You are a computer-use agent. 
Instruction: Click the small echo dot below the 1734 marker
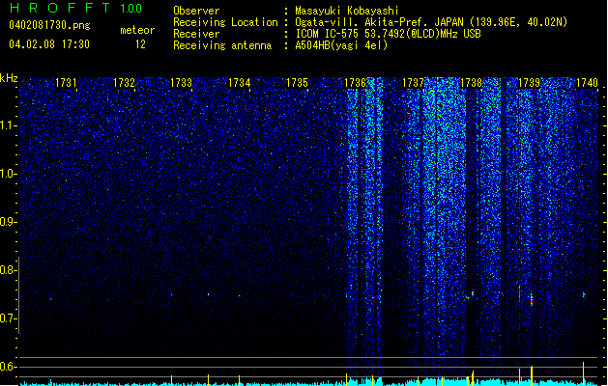[x=240, y=296]
